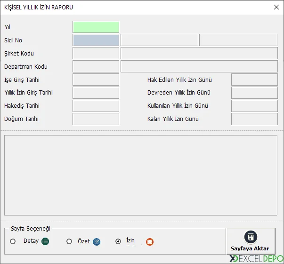
Task: Click the Yıllık İzin Giriş Tarihi field
Action: coord(96,93)
